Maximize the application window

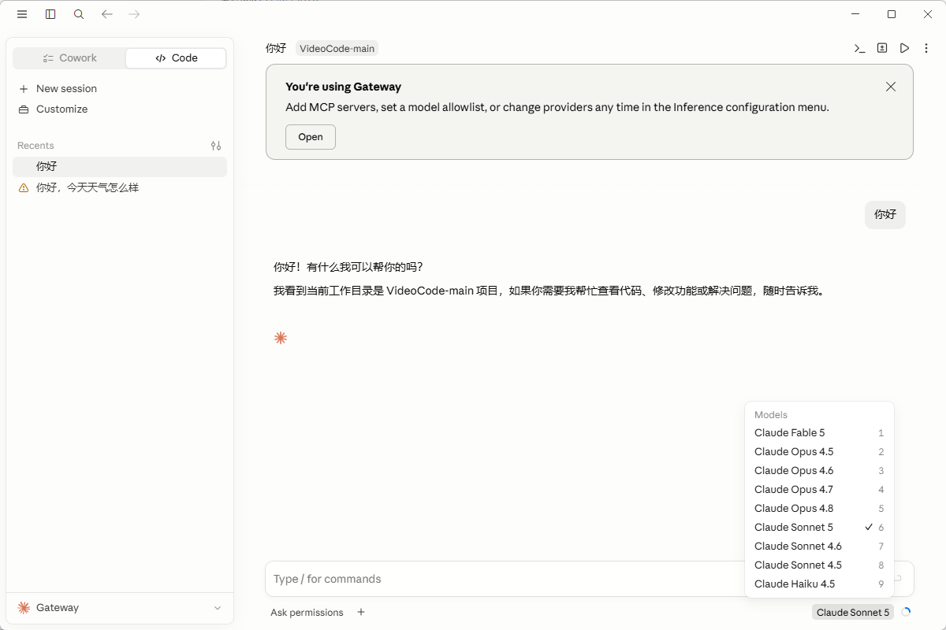click(892, 14)
